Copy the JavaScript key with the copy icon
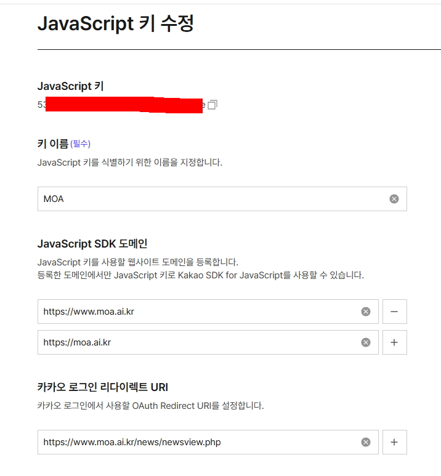 point(212,105)
